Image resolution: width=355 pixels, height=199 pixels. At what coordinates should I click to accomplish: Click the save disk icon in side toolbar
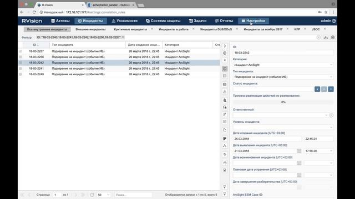coord(225,170)
